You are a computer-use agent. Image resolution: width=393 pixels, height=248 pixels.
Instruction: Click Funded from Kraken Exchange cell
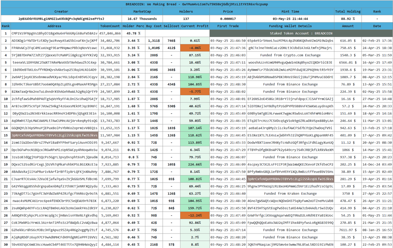click(x=290, y=193)
